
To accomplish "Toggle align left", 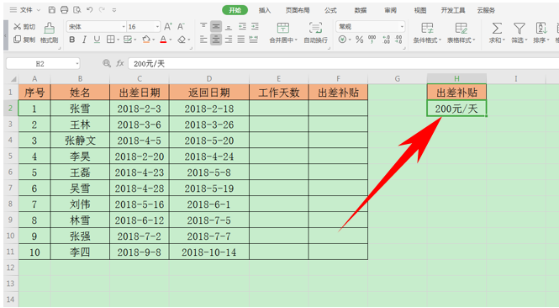I will [x=203, y=40].
